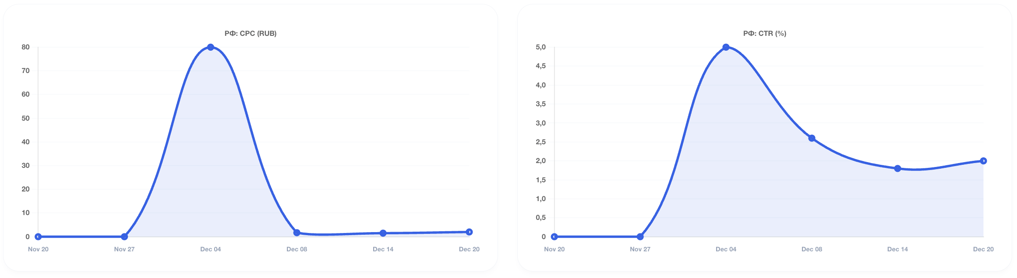Select the Dec 20 data point on CTR chart
Screen dimensions: 1017x278
click(983, 161)
